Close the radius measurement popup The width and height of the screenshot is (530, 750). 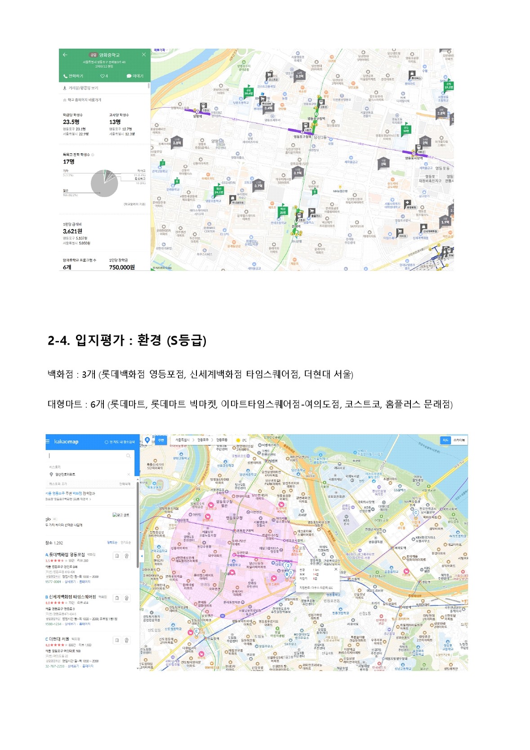[336, 569]
